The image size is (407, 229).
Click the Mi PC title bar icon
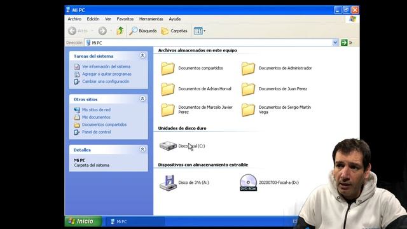click(68, 10)
